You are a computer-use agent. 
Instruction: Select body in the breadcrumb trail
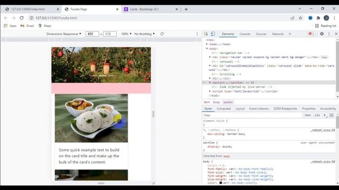[x=217, y=102]
